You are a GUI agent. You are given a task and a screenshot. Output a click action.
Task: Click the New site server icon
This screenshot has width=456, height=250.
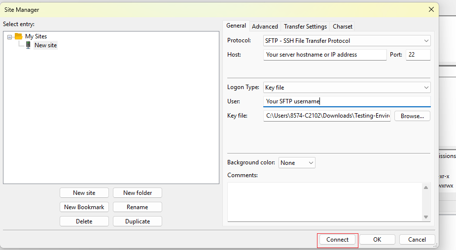pos(28,45)
